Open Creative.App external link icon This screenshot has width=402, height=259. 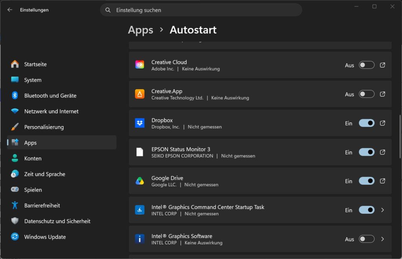pyautogui.click(x=382, y=94)
